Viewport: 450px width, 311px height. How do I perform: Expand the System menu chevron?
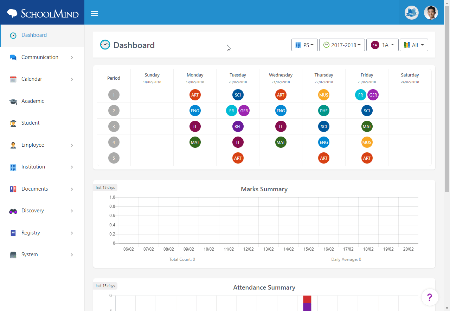pyautogui.click(x=72, y=255)
